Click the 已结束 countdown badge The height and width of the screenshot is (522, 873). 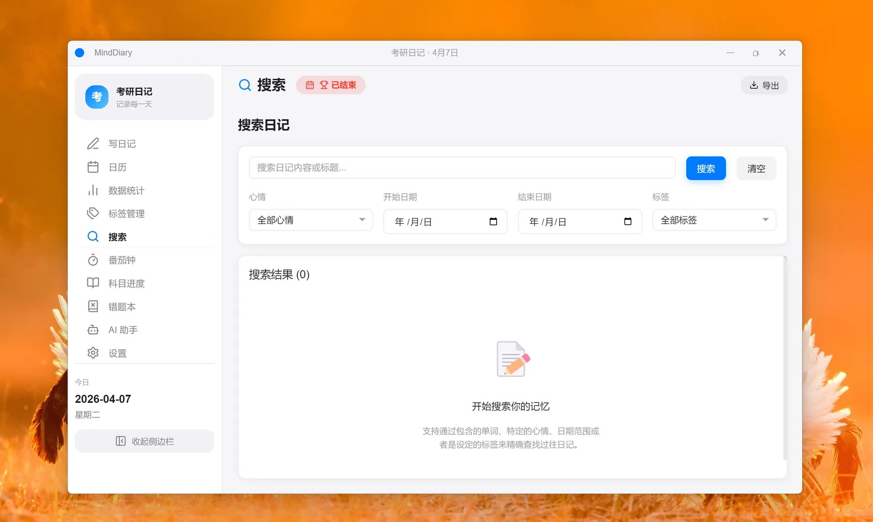pos(331,85)
